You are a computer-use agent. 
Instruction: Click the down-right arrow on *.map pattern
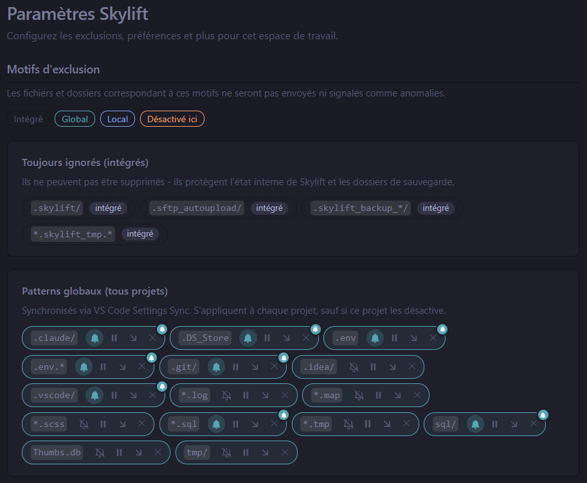[397, 396]
